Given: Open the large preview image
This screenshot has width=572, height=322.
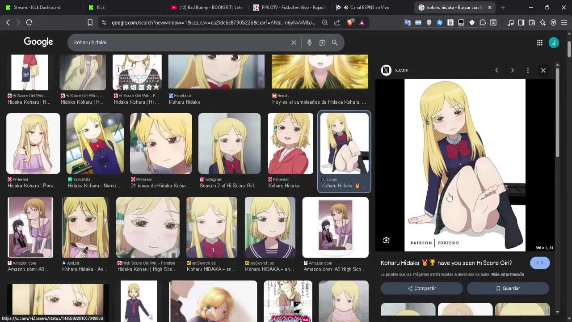Looking at the screenshot, I should pyautogui.click(x=465, y=165).
